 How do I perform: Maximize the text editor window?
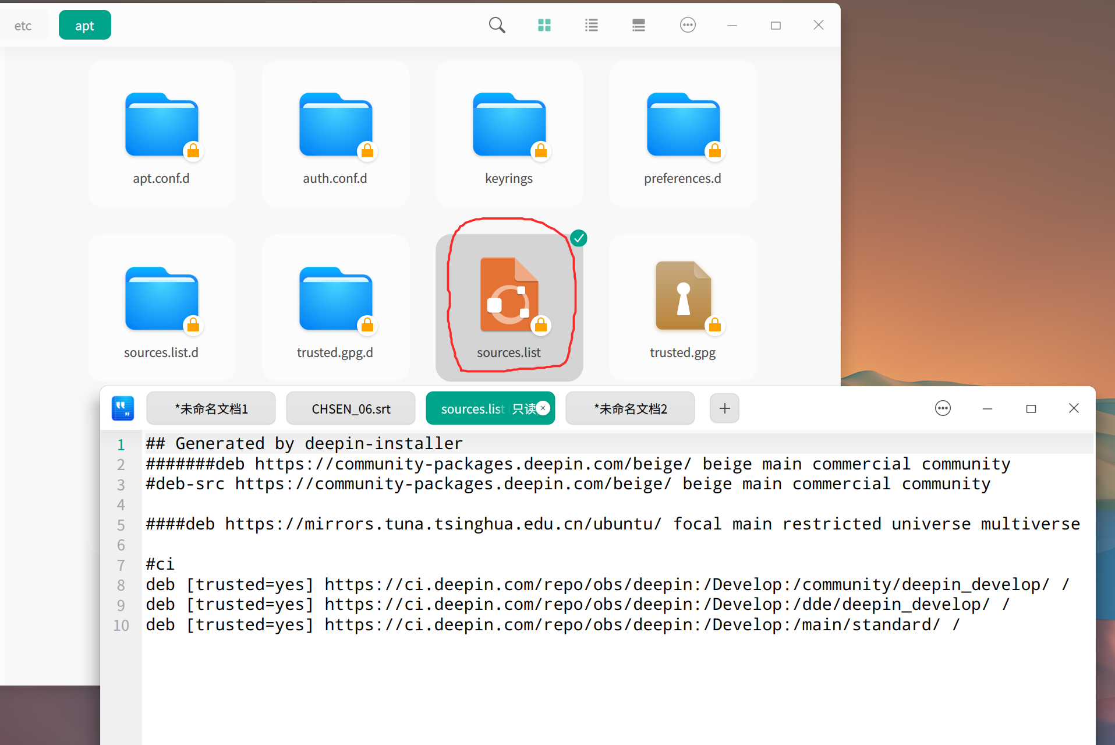tap(1031, 408)
